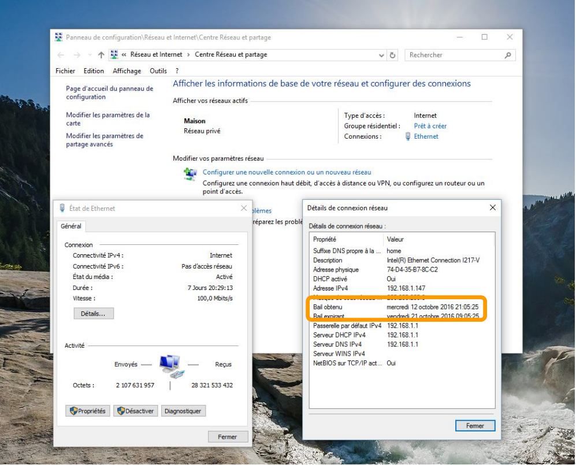Close the État de Ethernet dialog
The width and height of the screenshot is (576, 465).
click(243, 208)
